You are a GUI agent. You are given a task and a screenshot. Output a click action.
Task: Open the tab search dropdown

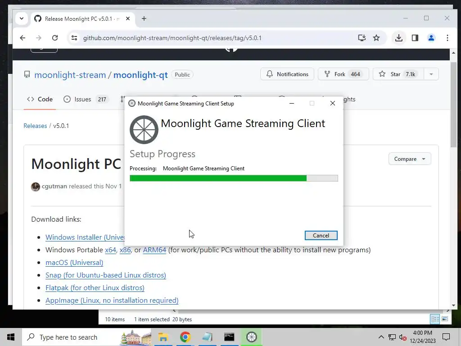pyautogui.click(x=22, y=18)
